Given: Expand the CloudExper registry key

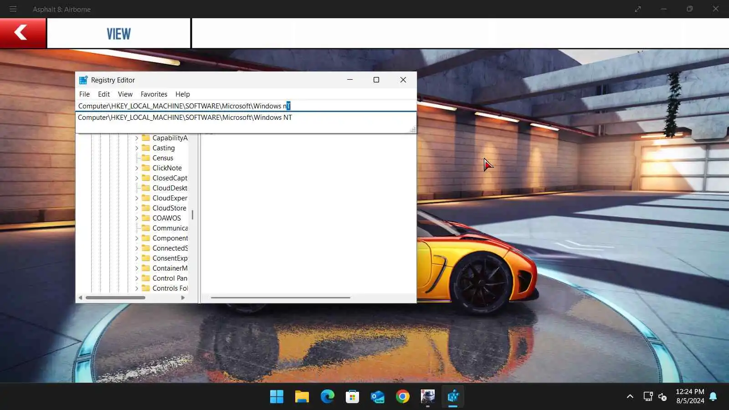Looking at the screenshot, I should tap(136, 198).
